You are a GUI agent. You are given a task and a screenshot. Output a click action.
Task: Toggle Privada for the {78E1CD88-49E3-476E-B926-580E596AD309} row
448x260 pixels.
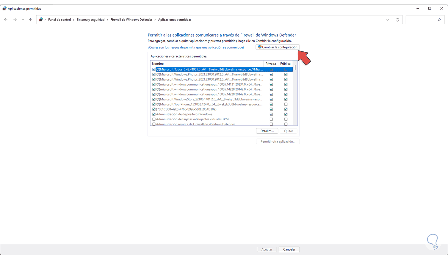[x=271, y=109]
